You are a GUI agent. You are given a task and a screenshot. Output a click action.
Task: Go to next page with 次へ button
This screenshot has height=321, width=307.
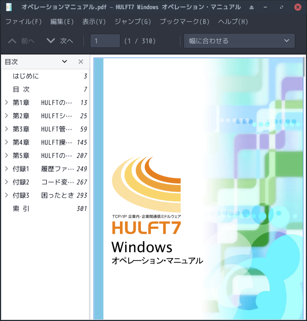click(x=60, y=41)
